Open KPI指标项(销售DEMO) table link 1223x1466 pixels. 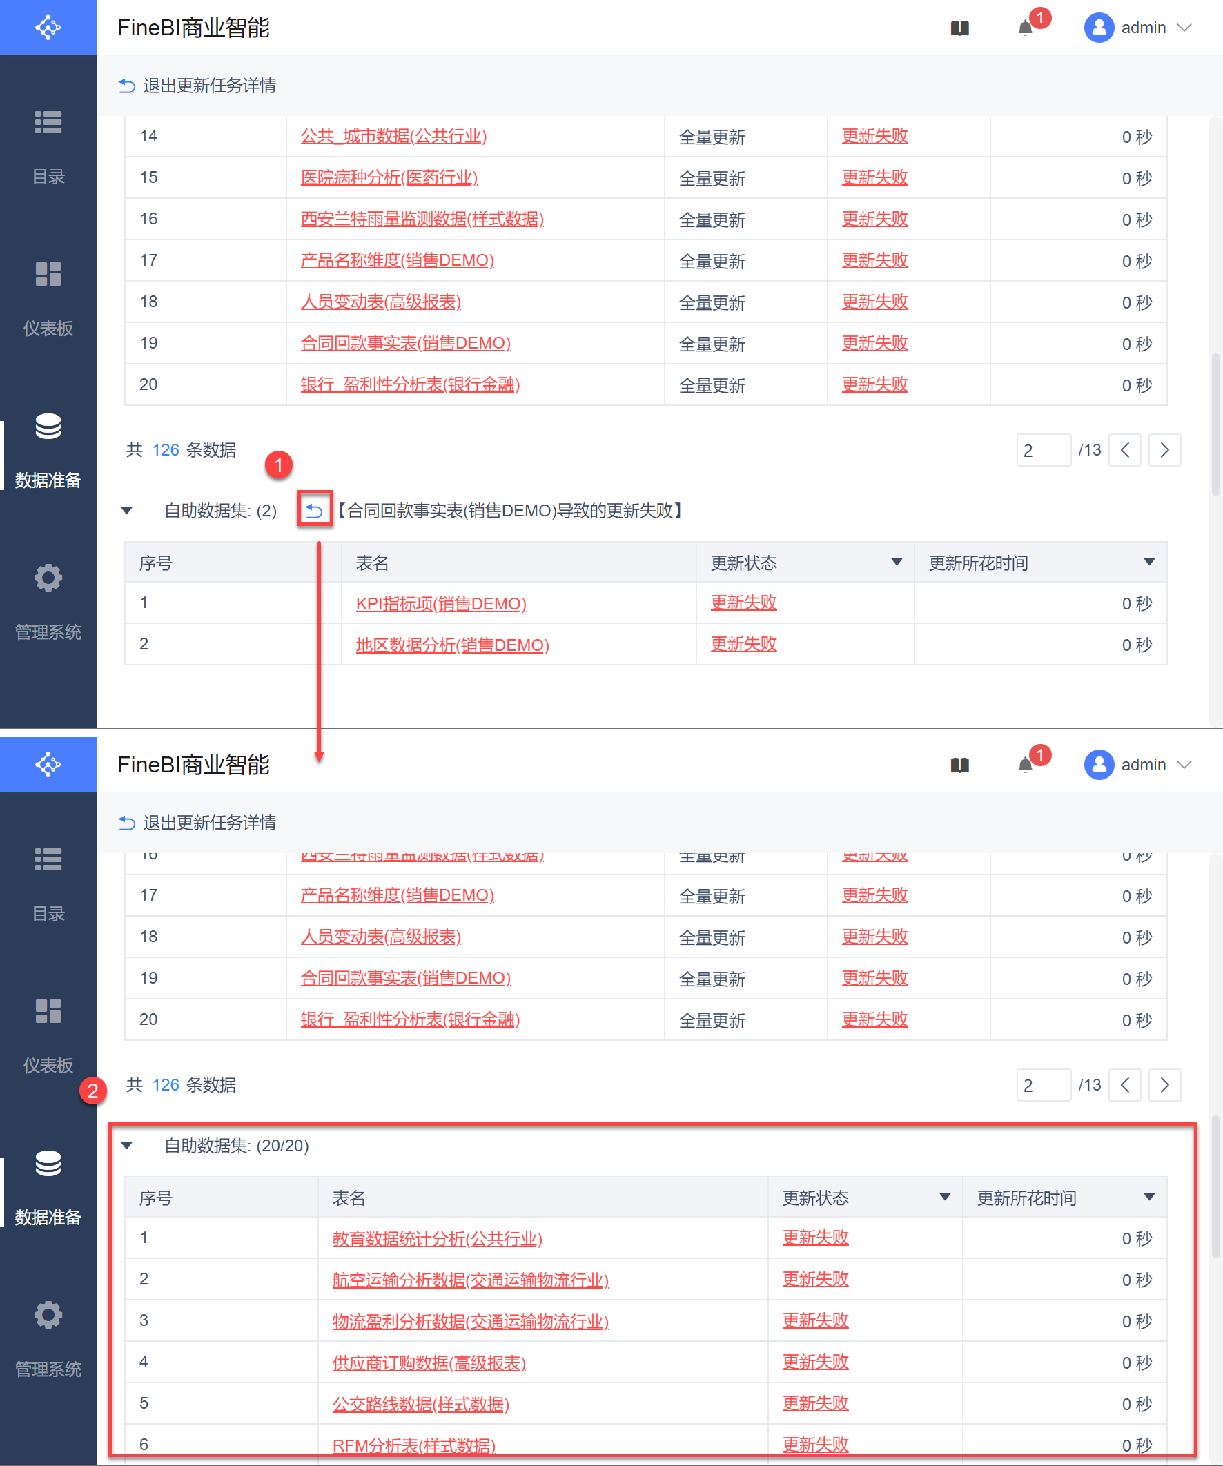441,603
